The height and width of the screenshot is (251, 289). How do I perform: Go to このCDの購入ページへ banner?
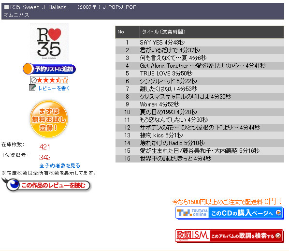point(230,213)
